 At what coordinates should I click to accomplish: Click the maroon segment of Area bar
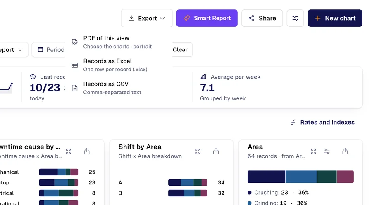tap(346, 177)
